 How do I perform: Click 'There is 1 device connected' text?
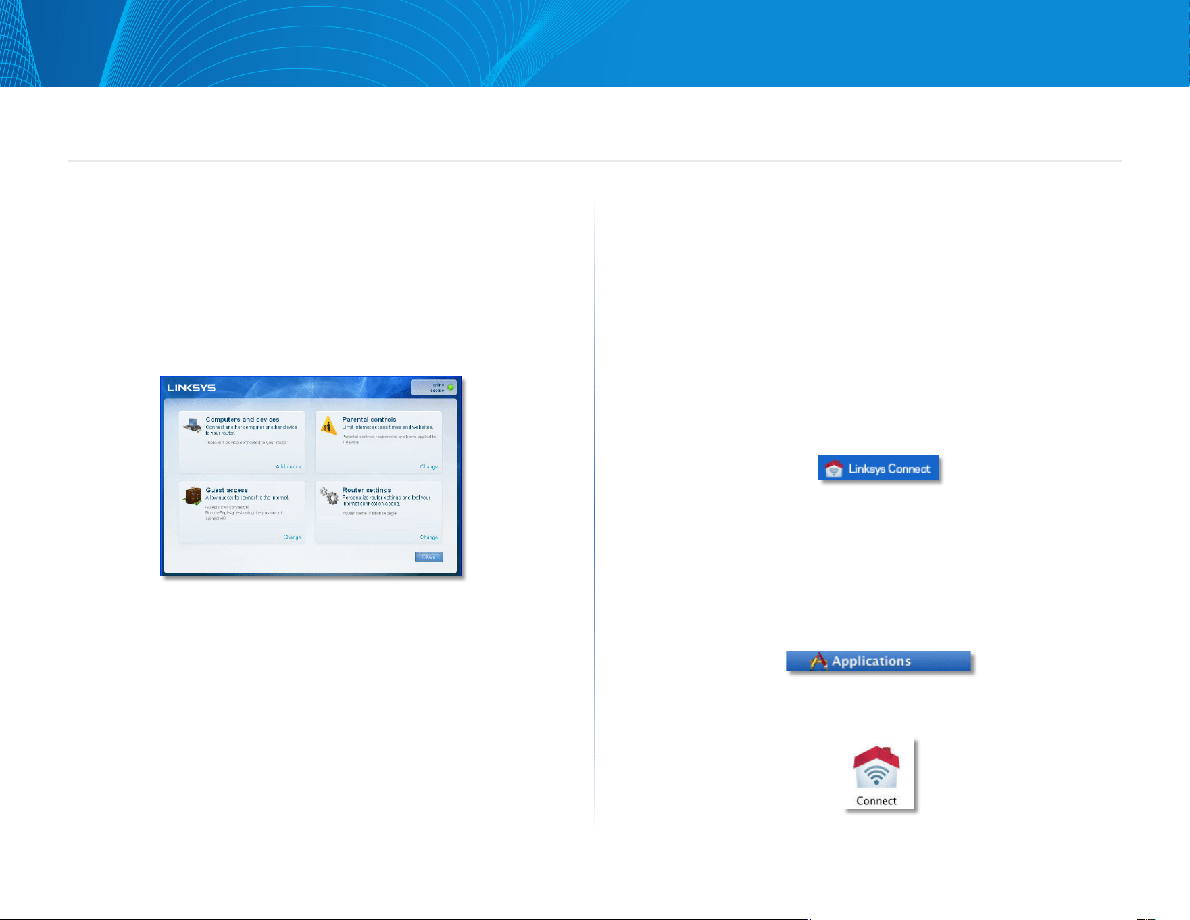(247, 443)
